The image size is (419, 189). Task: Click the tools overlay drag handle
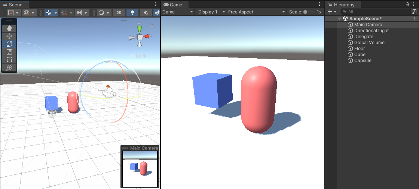click(x=9, y=21)
